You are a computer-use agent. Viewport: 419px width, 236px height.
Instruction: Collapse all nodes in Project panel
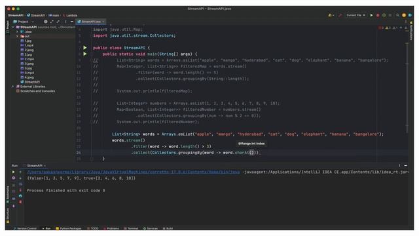58,22
